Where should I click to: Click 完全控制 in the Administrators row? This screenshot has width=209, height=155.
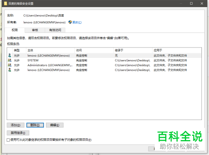click(x=82, y=65)
